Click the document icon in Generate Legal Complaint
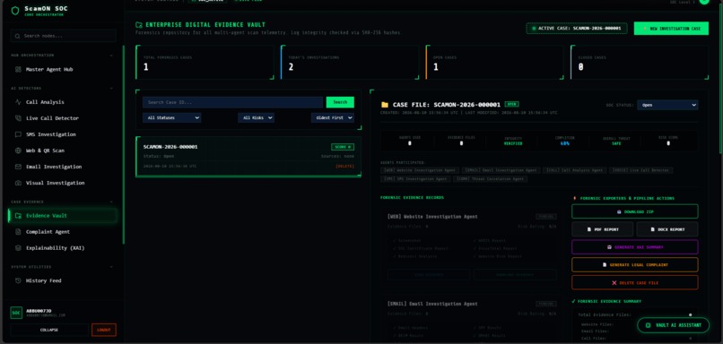 605,265
